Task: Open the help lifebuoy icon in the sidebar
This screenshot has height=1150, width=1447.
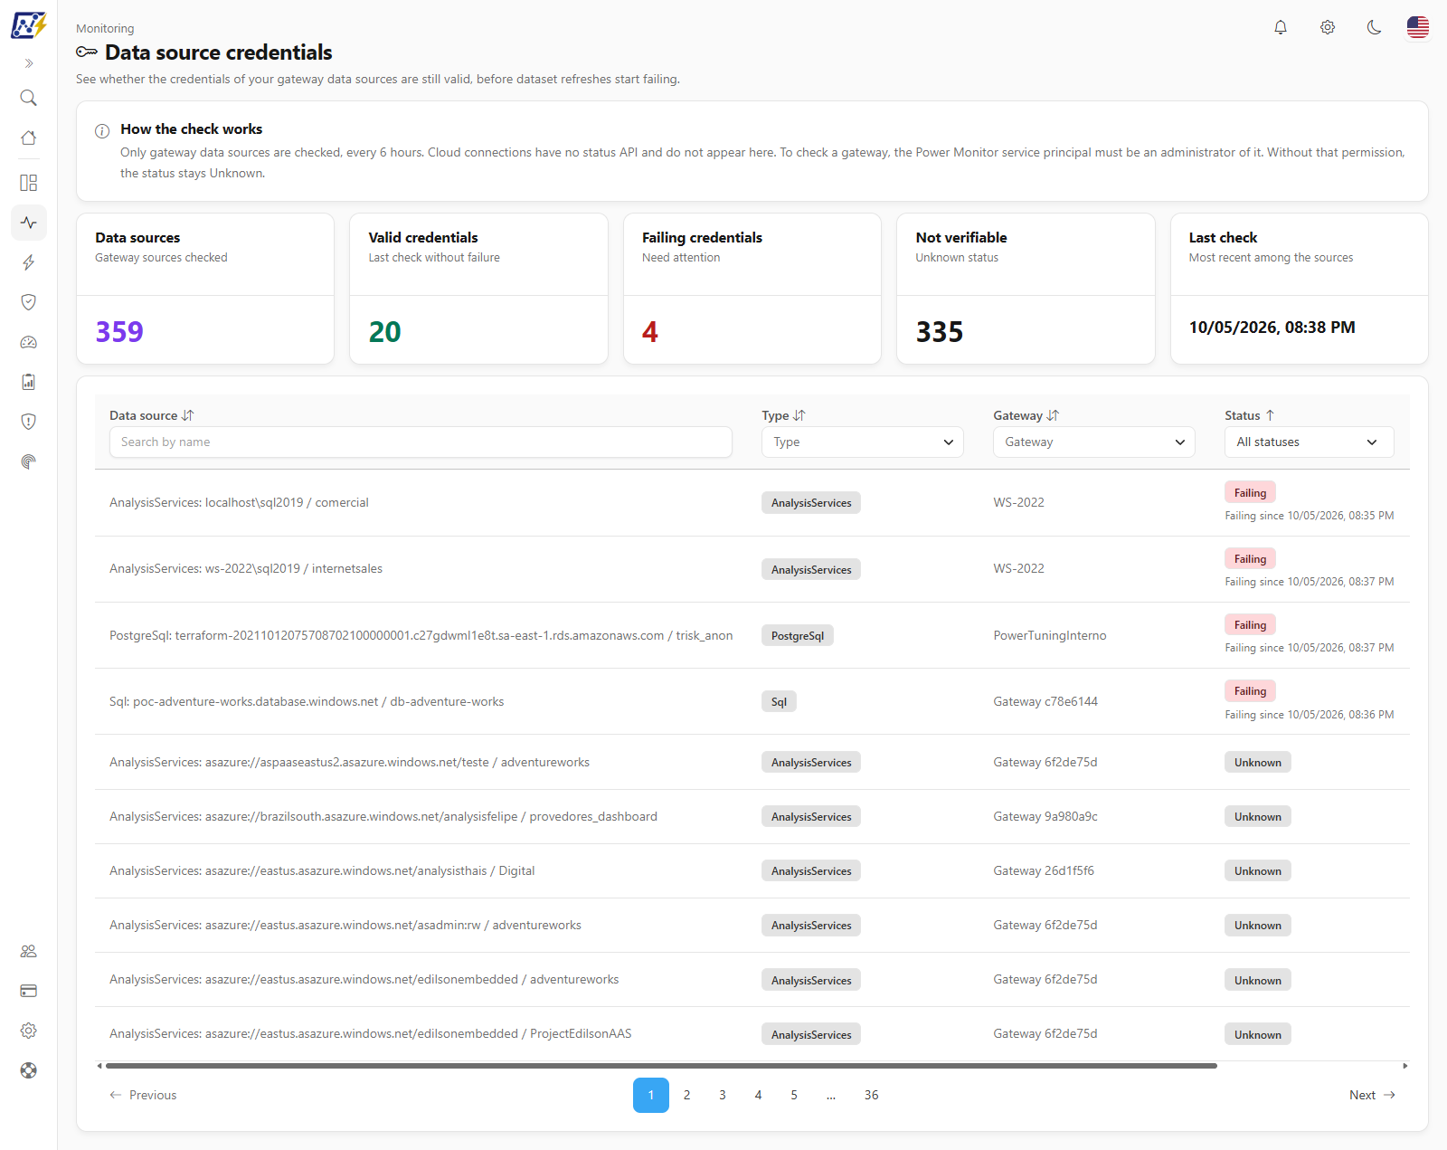Action: pos(29,1070)
